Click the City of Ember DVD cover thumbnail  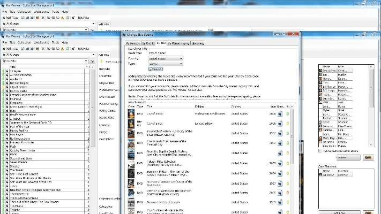131,114
